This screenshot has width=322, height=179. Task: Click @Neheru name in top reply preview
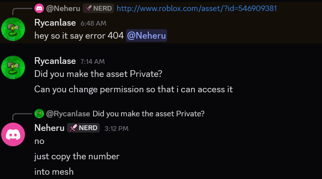pos(63,8)
